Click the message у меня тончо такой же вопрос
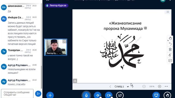Viewport: 175px width, 98px height. tap(20, 57)
